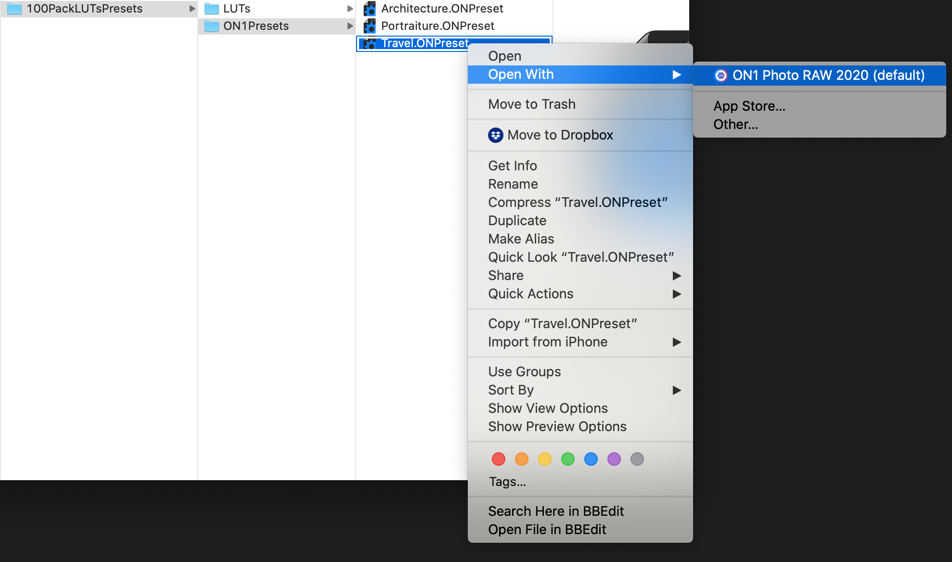The width and height of the screenshot is (952, 562).
Task: Apply the blue tag color
Action: click(591, 459)
